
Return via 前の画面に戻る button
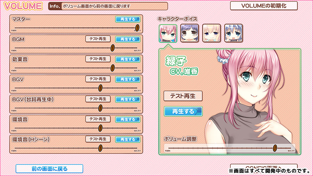49,169
